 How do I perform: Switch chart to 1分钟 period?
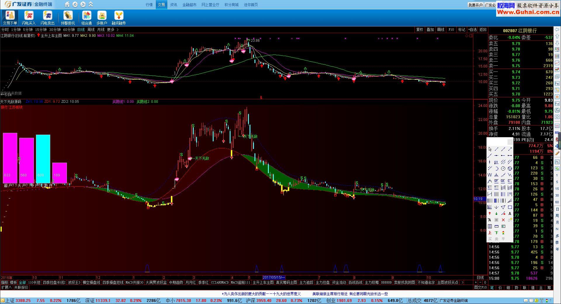click(16, 29)
